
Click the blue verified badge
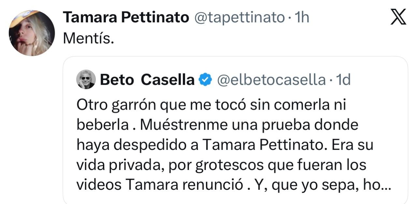(x=206, y=79)
